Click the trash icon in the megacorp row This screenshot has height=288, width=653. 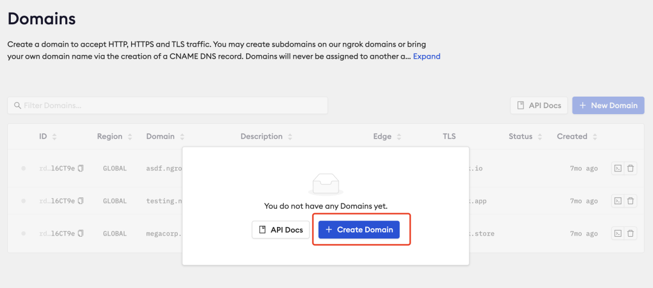(631, 234)
